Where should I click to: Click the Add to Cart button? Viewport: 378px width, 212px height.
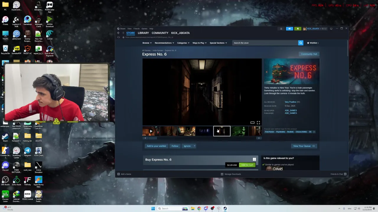tap(247, 165)
